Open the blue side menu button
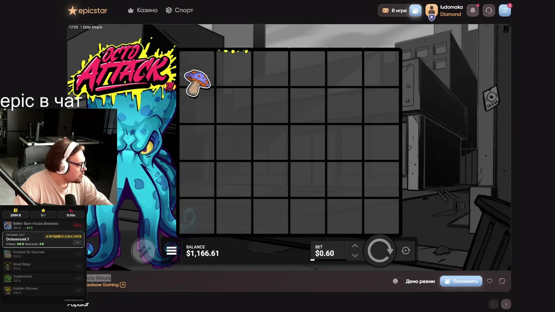This screenshot has height=312, width=555. click(x=505, y=10)
